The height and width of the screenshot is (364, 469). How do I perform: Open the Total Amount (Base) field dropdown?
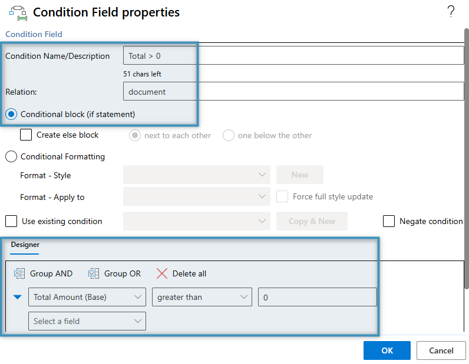pyautogui.click(x=87, y=297)
